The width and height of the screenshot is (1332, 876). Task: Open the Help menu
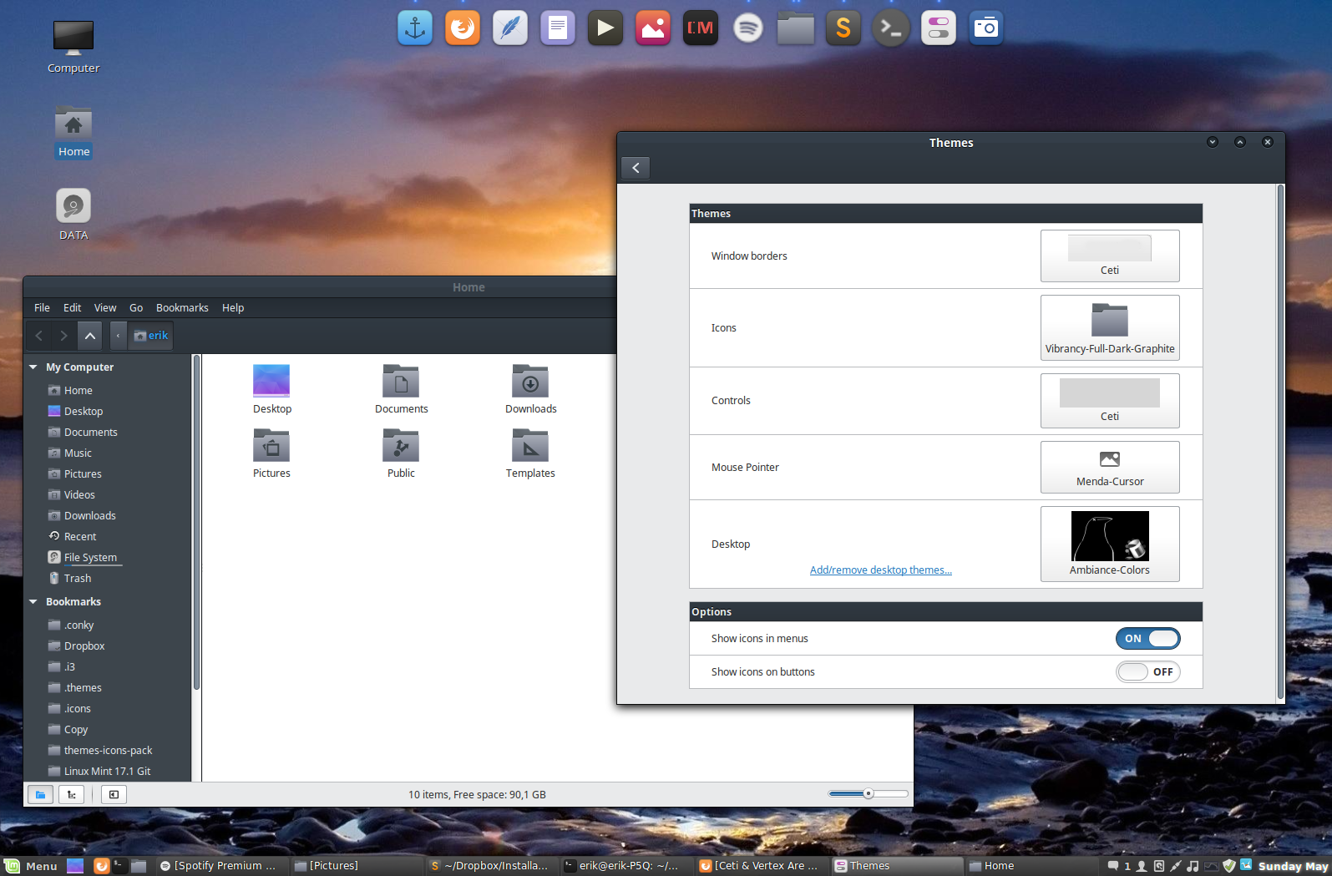[x=233, y=308]
